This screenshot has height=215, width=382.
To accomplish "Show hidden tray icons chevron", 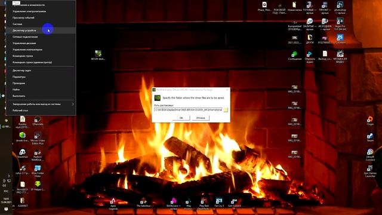I will (9, 176).
